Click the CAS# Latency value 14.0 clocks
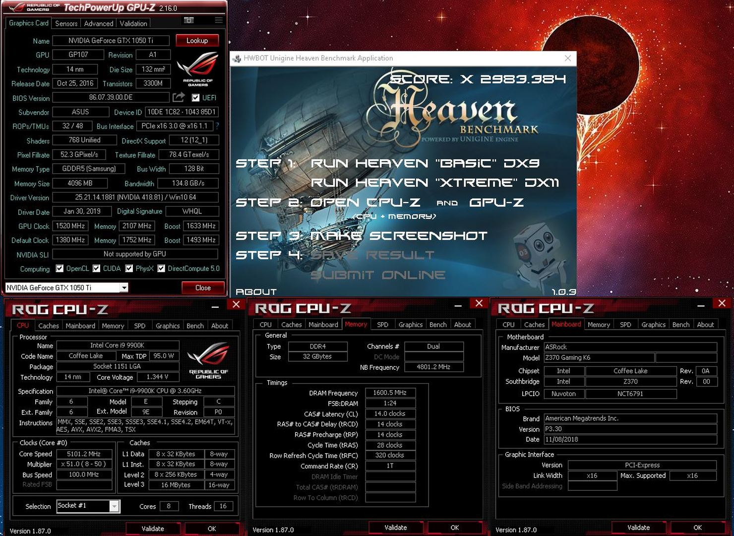The image size is (734, 536). (390, 414)
